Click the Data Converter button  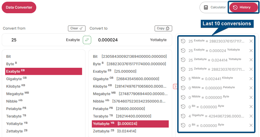pyautogui.click(x=19, y=8)
